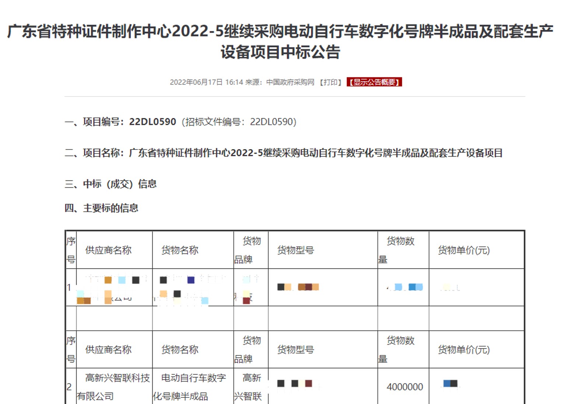This screenshot has width=572, height=404.
Task: Click 货物型号 header in the first table row
Action: [x=296, y=250]
